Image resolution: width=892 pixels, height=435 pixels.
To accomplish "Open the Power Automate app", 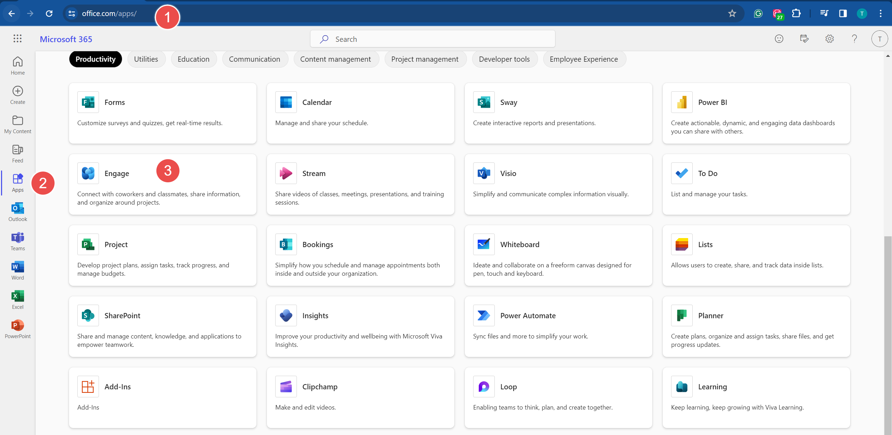I will pos(528,315).
